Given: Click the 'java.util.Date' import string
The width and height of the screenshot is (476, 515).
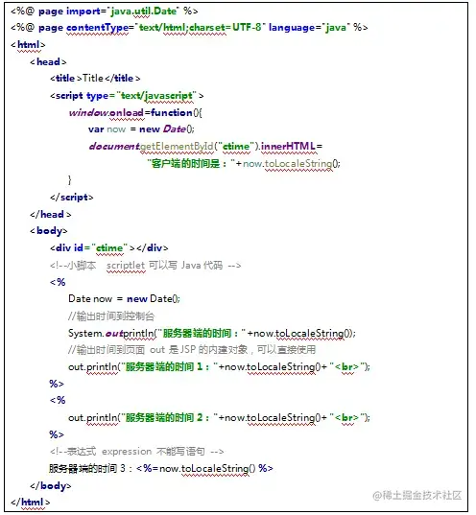Looking at the screenshot, I should point(144,12).
